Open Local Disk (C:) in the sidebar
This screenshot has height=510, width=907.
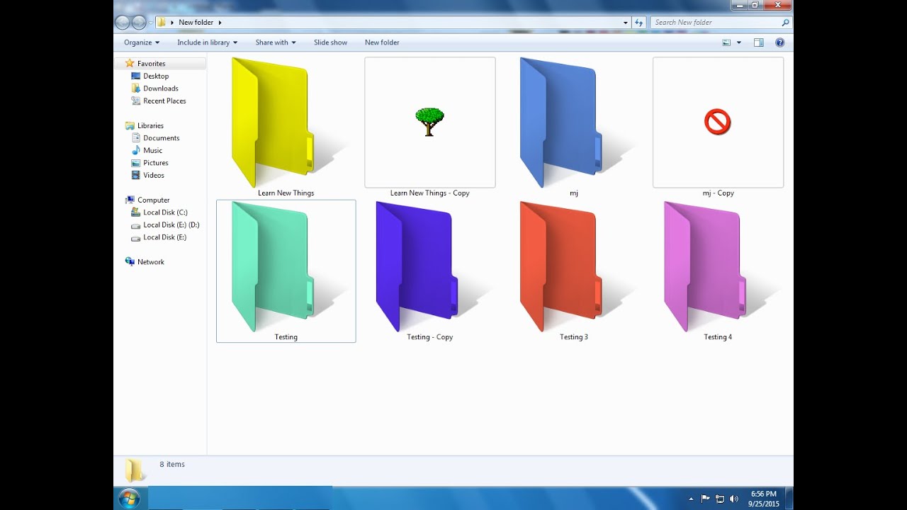161,212
